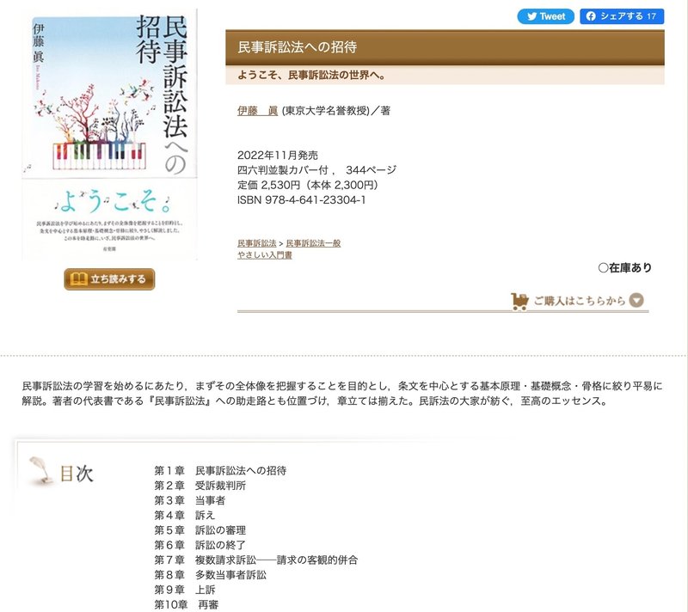Share on Facebook with シェアする button

coord(622,16)
